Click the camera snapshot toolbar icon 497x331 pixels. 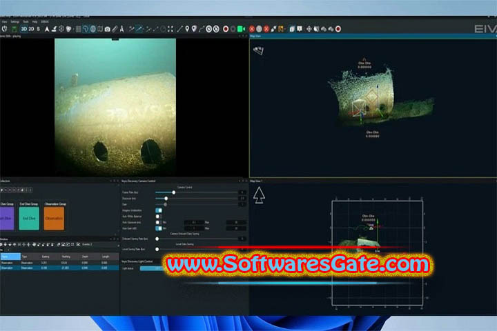point(108,30)
